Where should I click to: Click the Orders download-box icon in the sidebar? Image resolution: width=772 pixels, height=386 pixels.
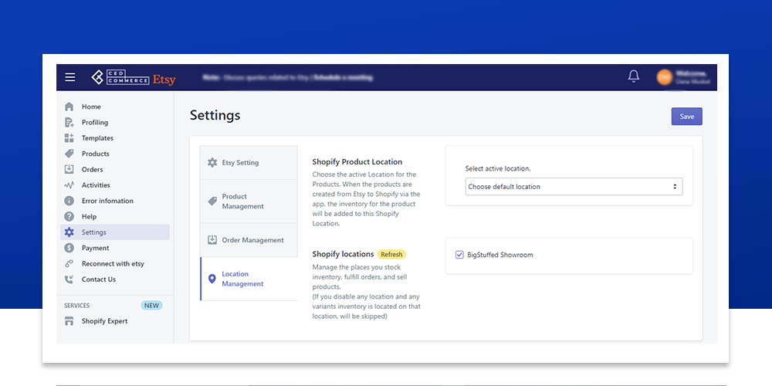pyautogui.click(x=69, y=169)
